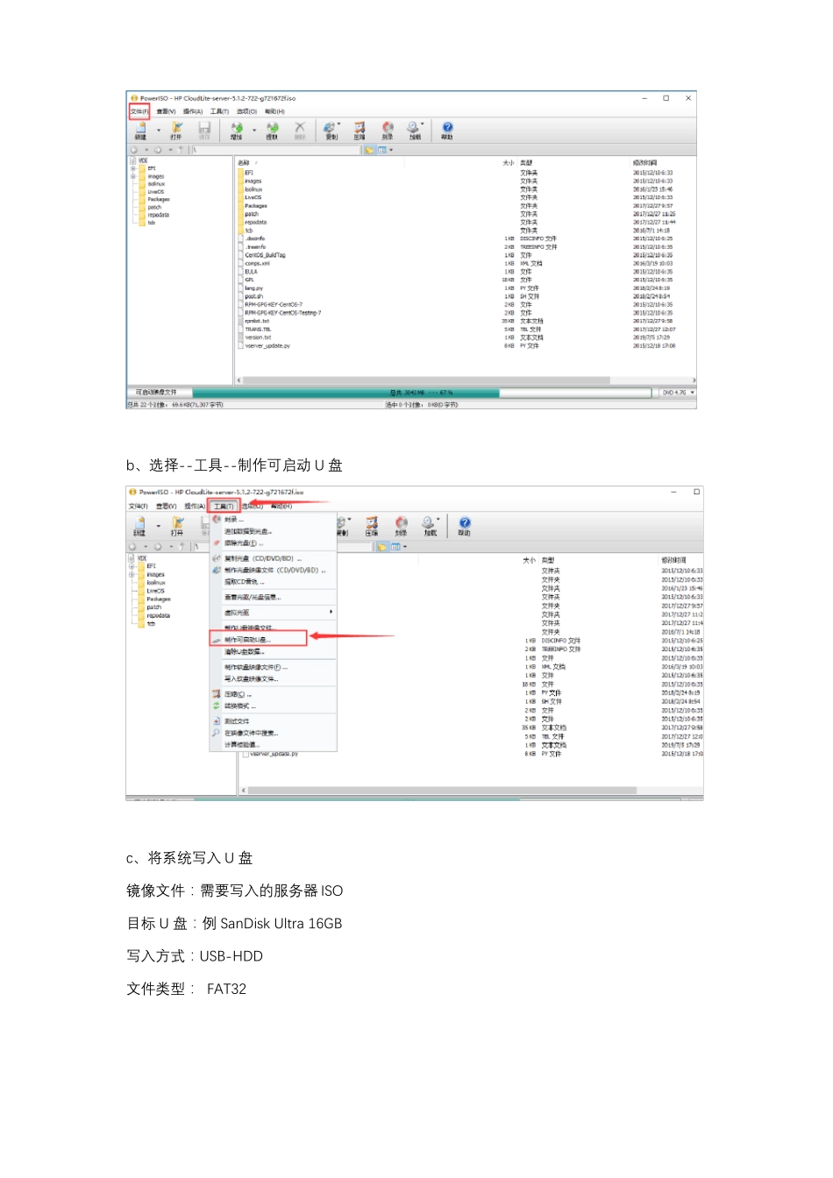Expand EFI tree node in lower window
The height and width of the screenshot is (1178, 833).
[x=133, y=566]
